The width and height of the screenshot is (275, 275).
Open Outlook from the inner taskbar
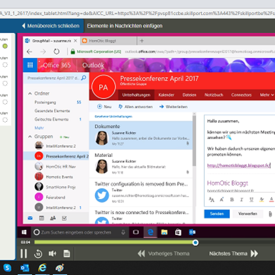(x=192, y=232)
